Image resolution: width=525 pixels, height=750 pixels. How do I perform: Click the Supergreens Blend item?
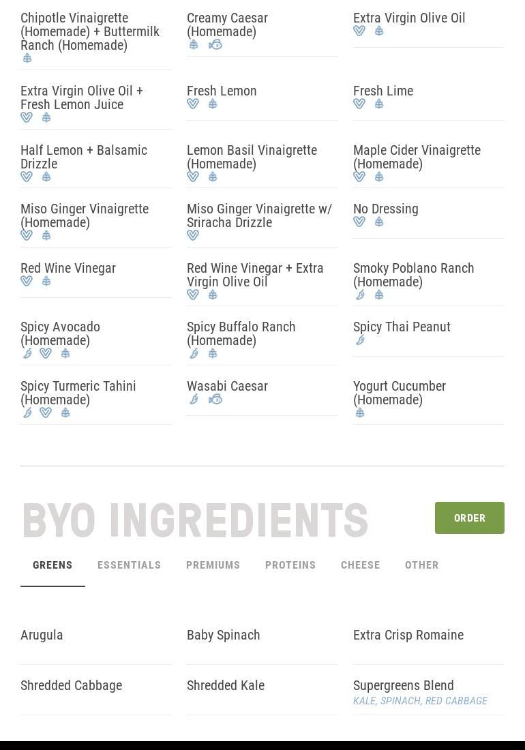point(403,686)
